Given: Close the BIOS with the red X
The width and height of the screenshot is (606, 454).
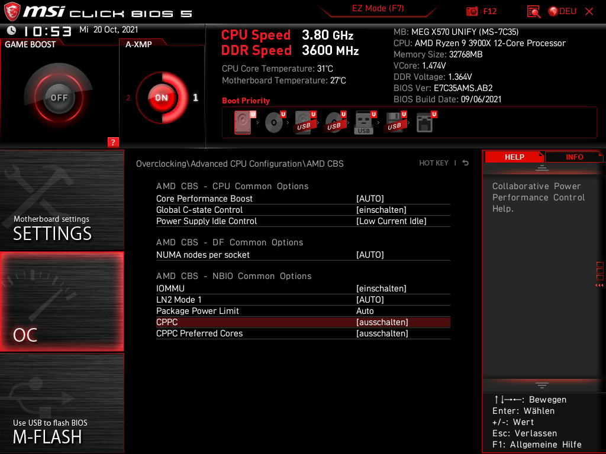Looking at the screenshot, I should tap(589, 12).
